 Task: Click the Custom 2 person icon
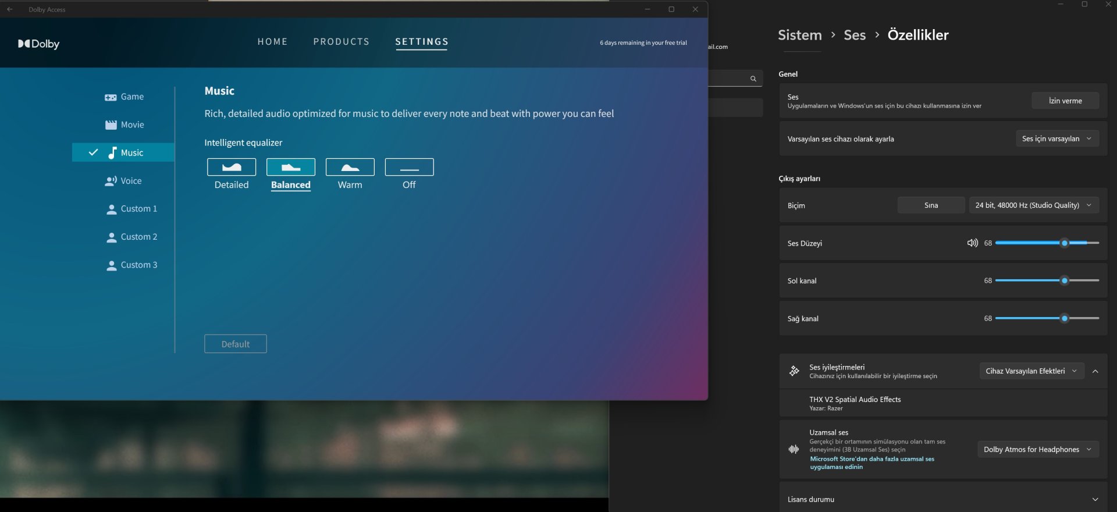[112, 237]
